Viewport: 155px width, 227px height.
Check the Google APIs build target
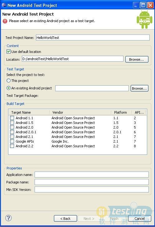(x=12, y=141)
